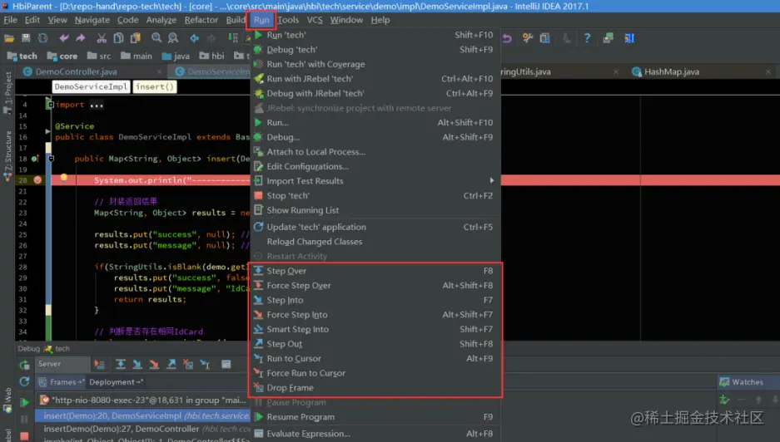Click the 'core' breadcrumb folder

pos(62,56)
